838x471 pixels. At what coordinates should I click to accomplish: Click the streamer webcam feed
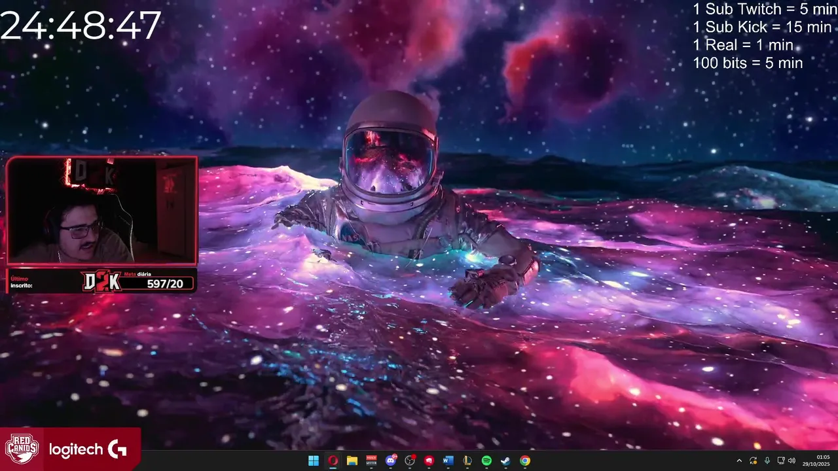pyautogui.click(x=101, y=211)
